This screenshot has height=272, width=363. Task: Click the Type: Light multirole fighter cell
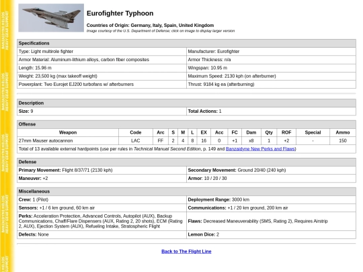coord(102,51)
